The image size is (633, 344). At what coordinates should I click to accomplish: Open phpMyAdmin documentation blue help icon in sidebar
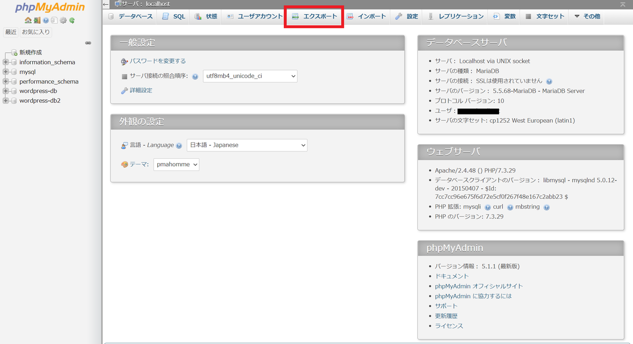click(46, 21)
